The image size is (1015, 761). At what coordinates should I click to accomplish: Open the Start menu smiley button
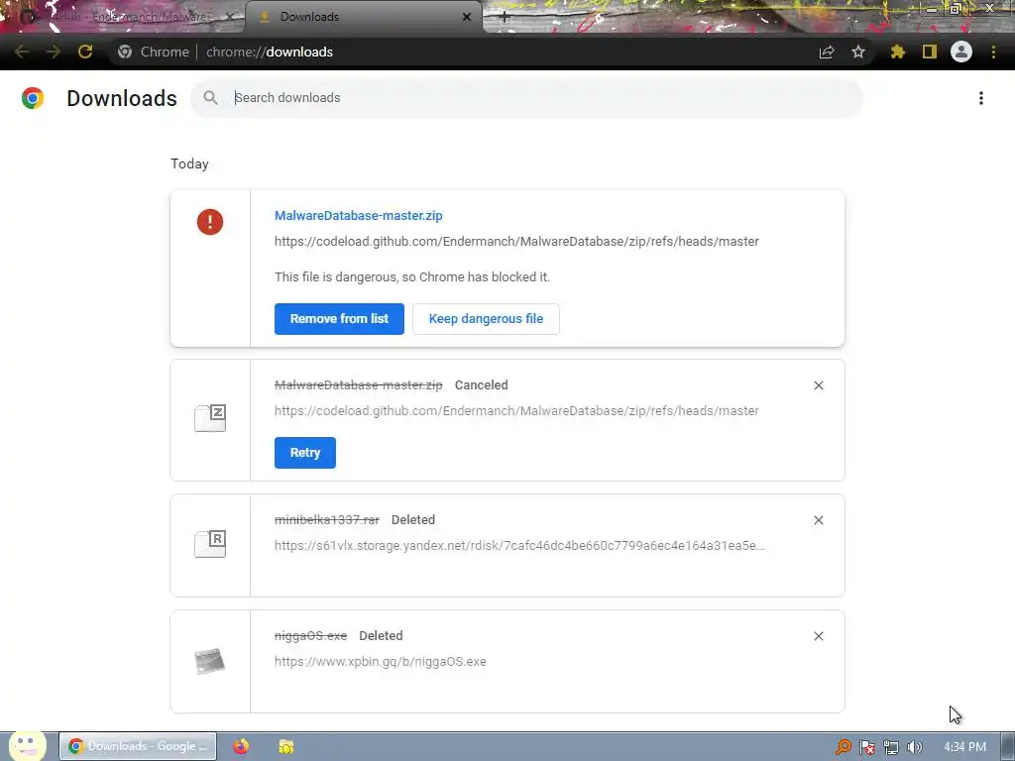(26, 745)
